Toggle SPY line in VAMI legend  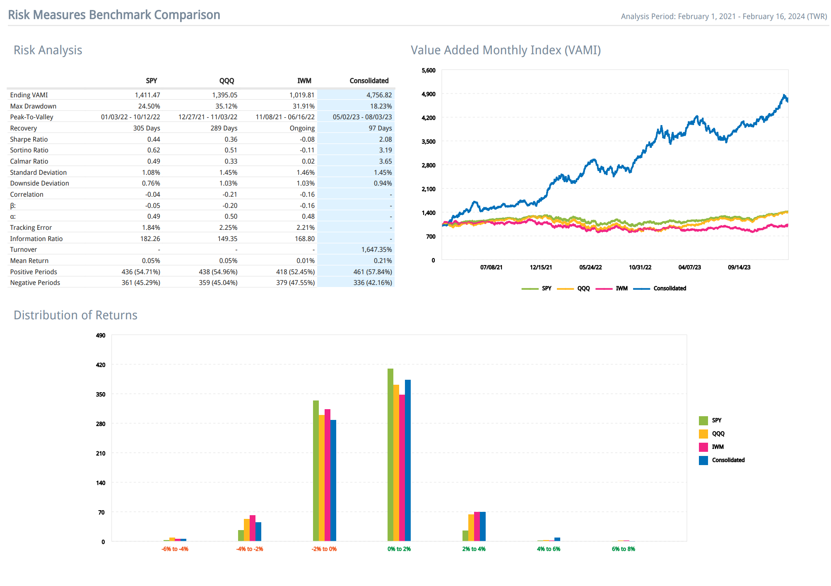point(537,288)
